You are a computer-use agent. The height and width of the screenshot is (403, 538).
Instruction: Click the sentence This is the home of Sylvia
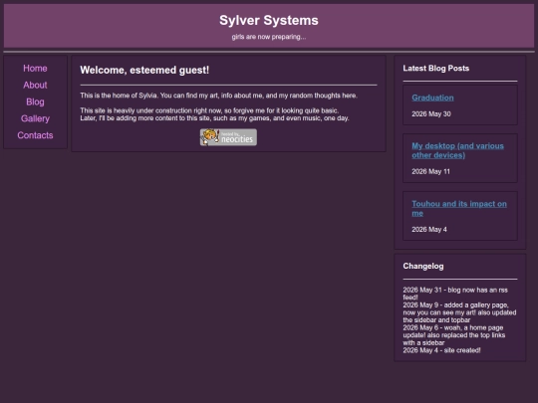[120, 96]
